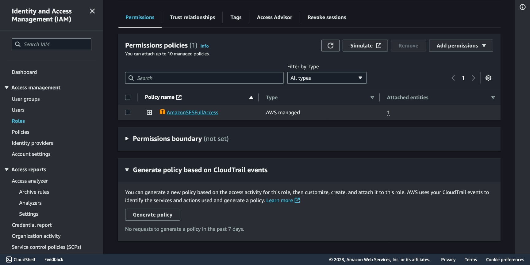Open User groups in sidebar

(x=26, y=99)
